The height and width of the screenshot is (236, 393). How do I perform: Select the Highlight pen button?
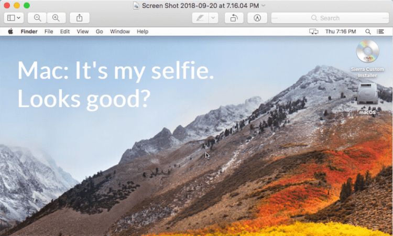[x=200, y=18]
